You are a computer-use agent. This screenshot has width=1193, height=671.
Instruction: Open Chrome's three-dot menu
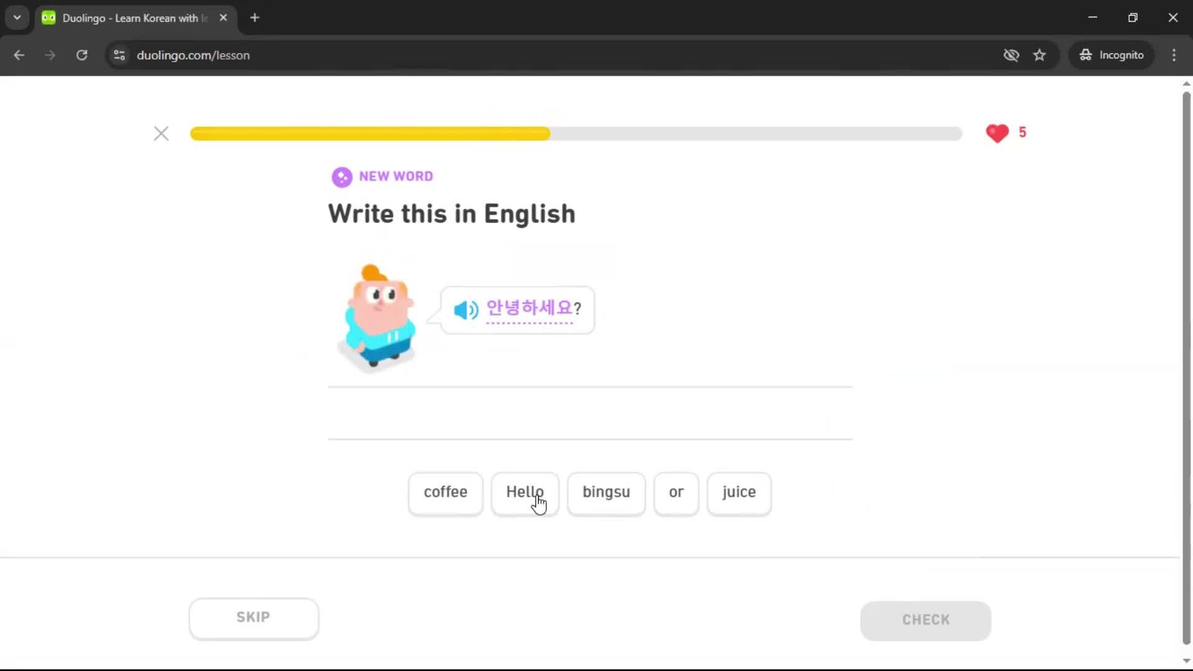(x=1174, y=55)
